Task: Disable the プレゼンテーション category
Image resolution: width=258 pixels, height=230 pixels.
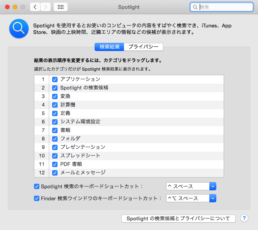Action: click(55, 147)
